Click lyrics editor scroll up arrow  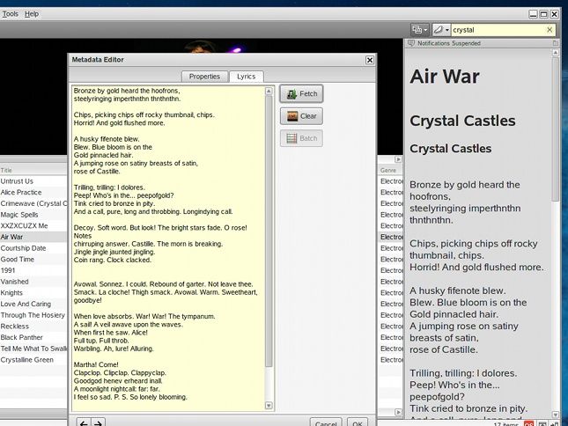coord(269,91)
